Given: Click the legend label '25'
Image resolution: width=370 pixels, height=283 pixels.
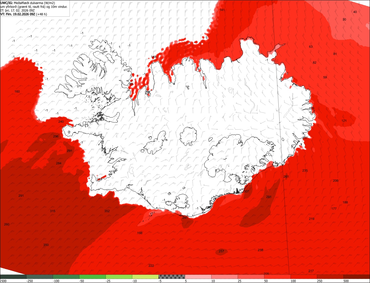Looking at the screenshot, I should (x=240, y=281).
